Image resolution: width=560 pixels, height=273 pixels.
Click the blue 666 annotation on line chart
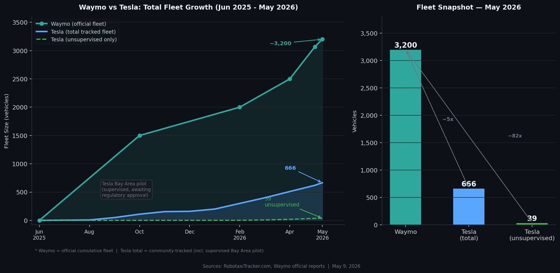click(290, 168)
